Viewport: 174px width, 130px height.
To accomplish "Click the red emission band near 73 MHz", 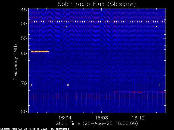I will 139,92.
